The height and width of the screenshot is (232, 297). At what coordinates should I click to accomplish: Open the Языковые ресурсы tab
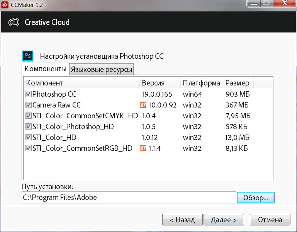click(x=101, y=70)
